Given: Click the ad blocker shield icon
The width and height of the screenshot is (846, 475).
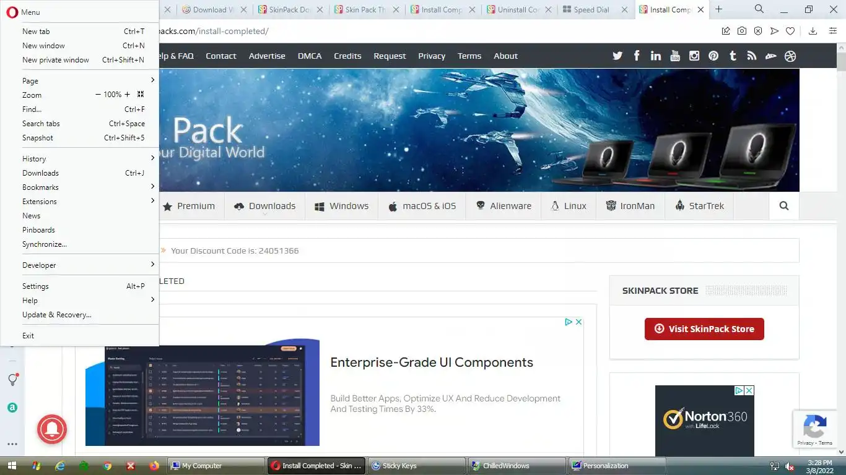Looking at the screenshot, I should coord(758,31).
